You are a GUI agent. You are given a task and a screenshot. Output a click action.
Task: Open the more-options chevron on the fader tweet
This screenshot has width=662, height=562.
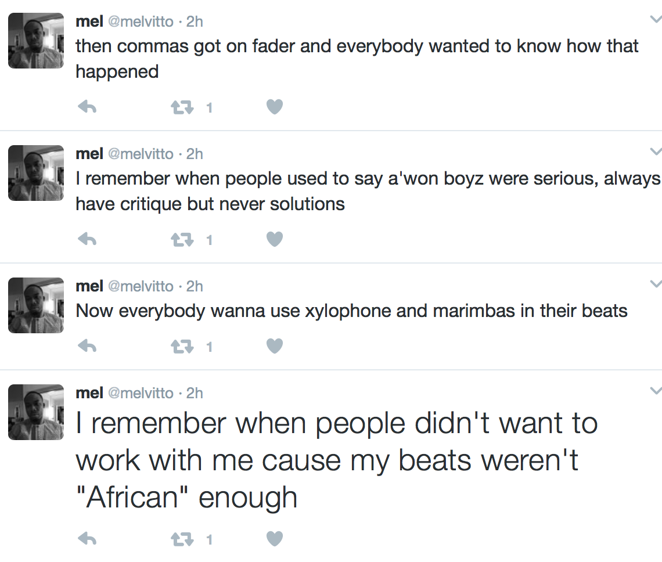click(656, 19)
